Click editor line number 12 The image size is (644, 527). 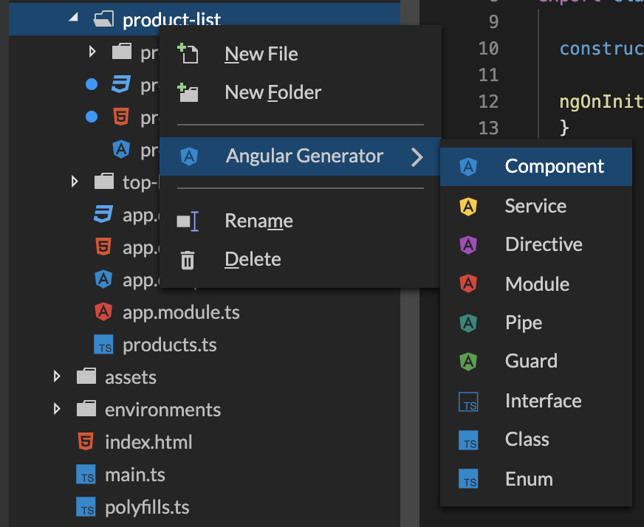pyautogui.click(x=488, y=101)
